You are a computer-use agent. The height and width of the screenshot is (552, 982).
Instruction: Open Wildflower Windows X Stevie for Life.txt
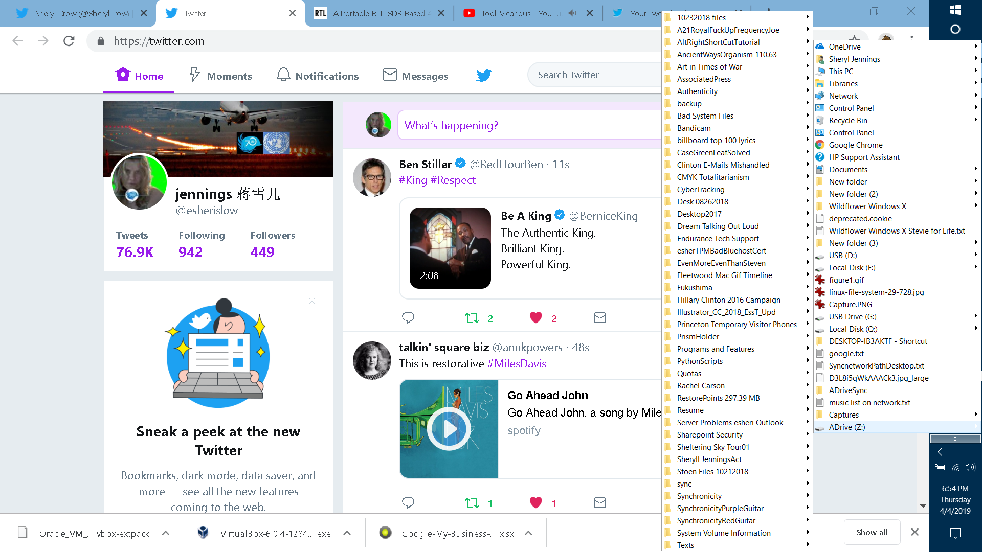click(897, 231)
